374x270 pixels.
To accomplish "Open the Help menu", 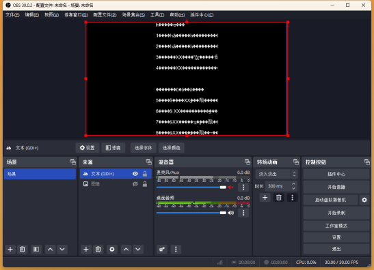I will 177,15.
